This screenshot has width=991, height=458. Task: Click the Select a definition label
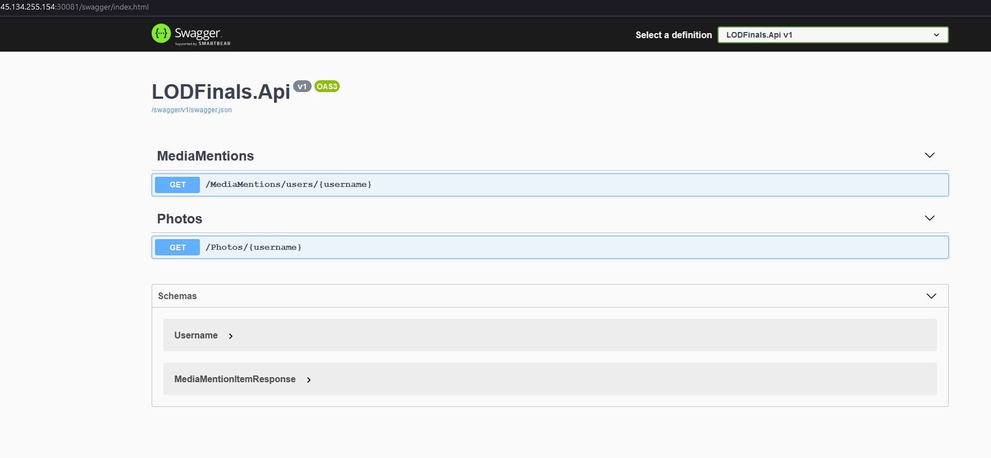click(674, 35)
